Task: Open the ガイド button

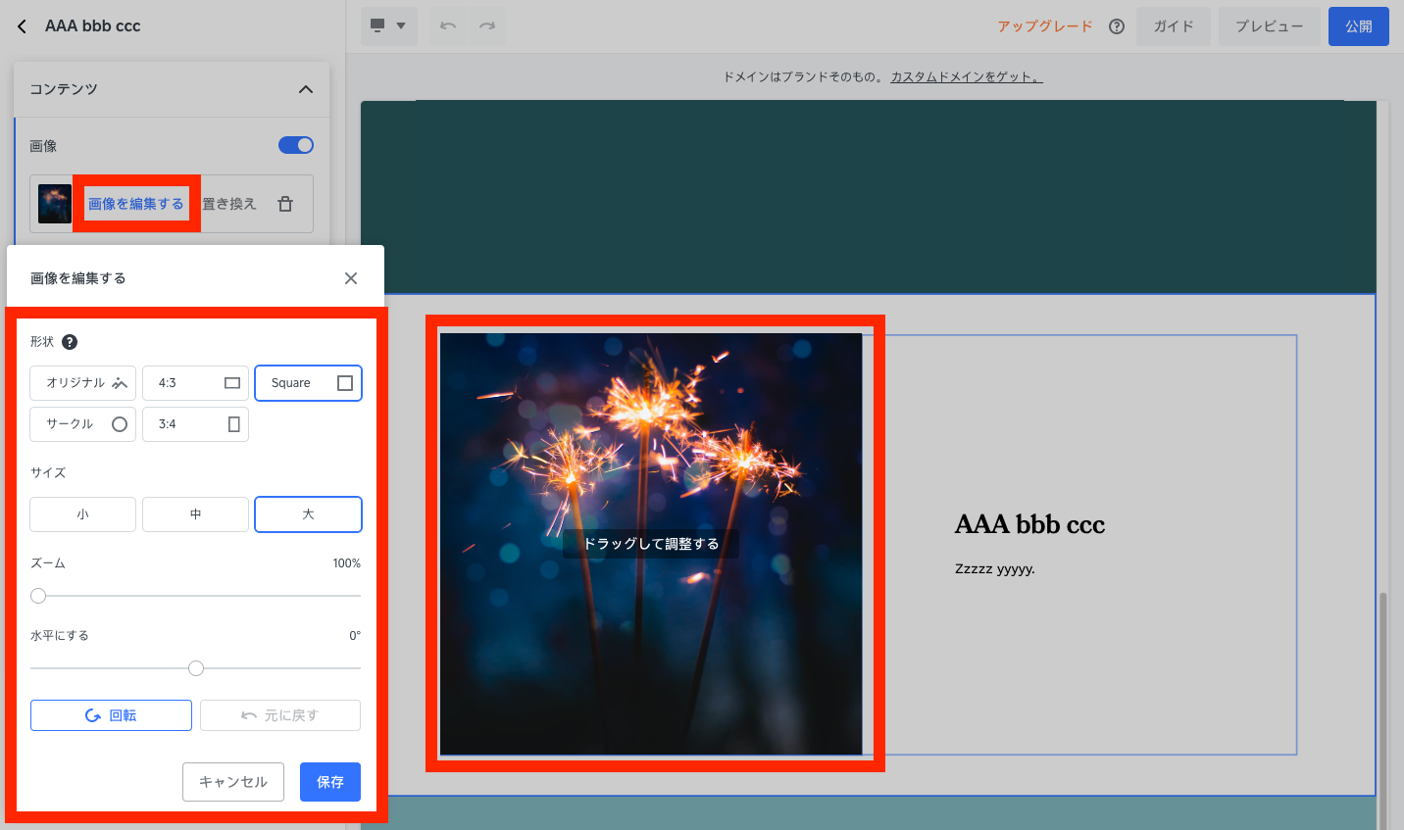Action: 1174,26
